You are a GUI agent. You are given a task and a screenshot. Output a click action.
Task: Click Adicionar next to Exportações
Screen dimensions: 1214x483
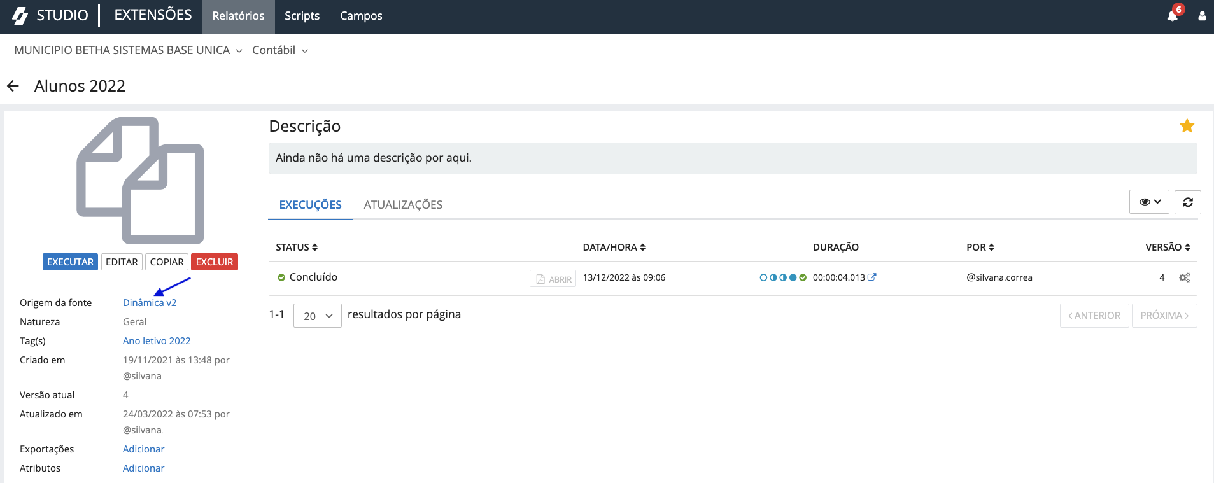click(x=143, y=449)
